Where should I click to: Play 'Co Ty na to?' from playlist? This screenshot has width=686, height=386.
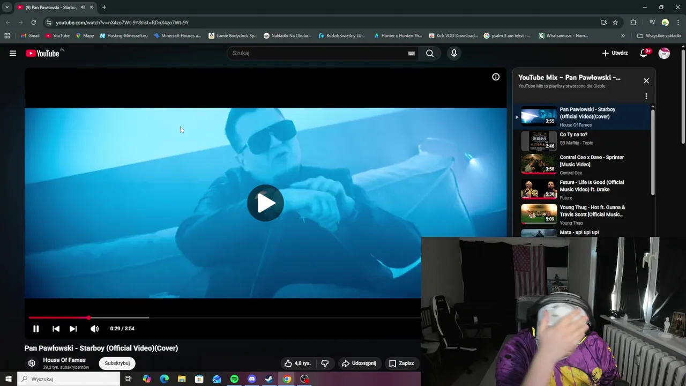[x=582, y=141]
